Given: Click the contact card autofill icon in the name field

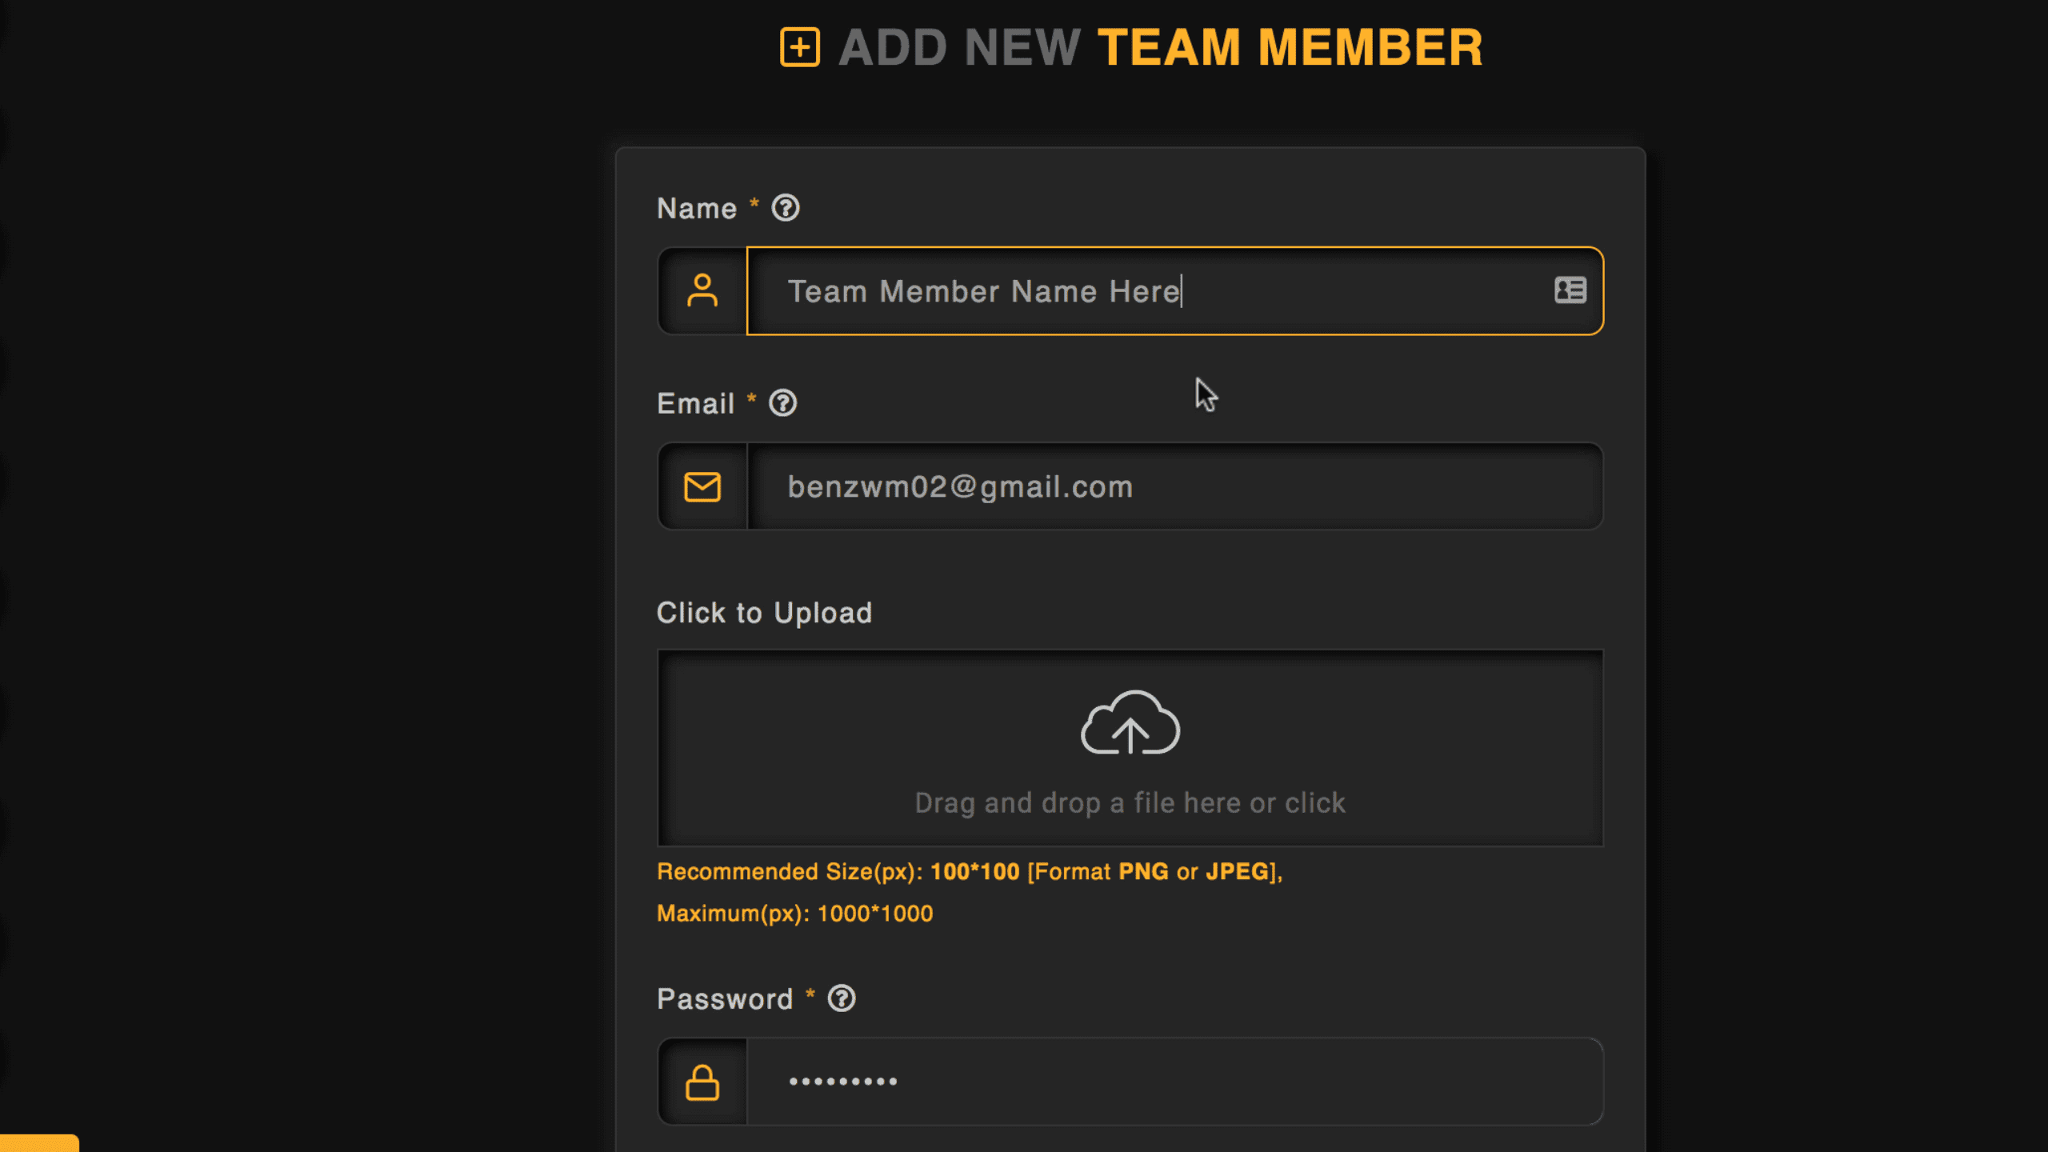Looking at the screenshot, I should pos(1570,290).
